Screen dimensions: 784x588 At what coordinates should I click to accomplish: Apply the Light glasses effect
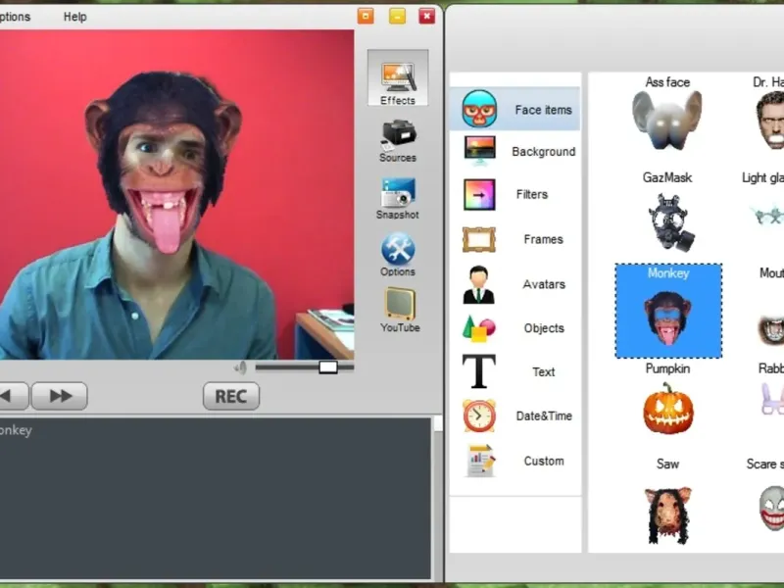[x=767, y=215]
